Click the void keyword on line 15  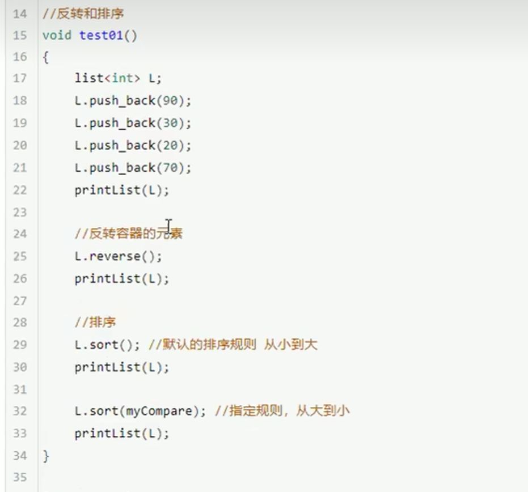[57, 35]
